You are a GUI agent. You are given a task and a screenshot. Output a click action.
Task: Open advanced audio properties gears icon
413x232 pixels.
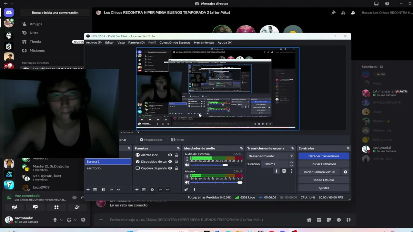(x=186, y=189)
